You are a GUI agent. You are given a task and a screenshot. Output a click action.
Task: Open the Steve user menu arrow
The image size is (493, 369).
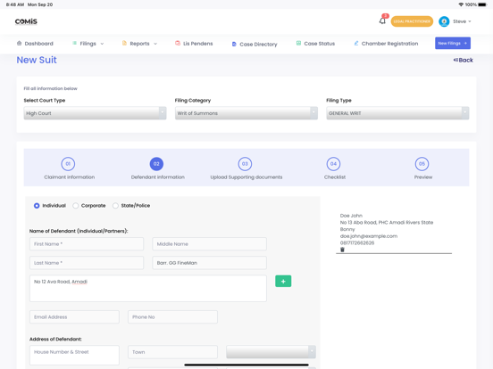coord(470,21)
